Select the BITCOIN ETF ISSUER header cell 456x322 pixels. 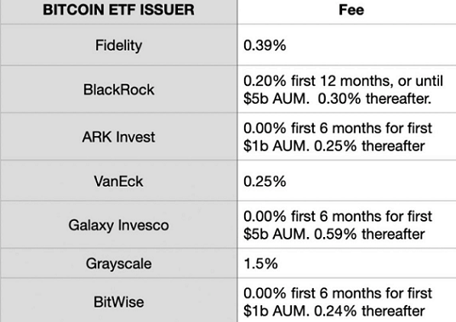[x=118, y=12]
